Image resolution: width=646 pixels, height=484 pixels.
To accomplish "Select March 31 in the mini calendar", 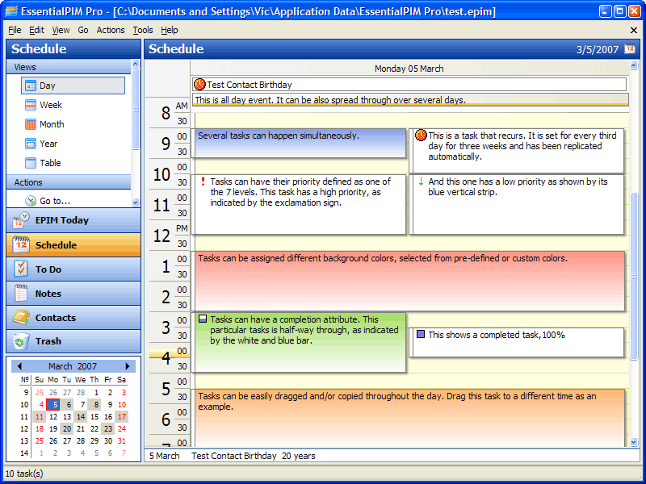I will pyautogui.click(x=122, y=440).
